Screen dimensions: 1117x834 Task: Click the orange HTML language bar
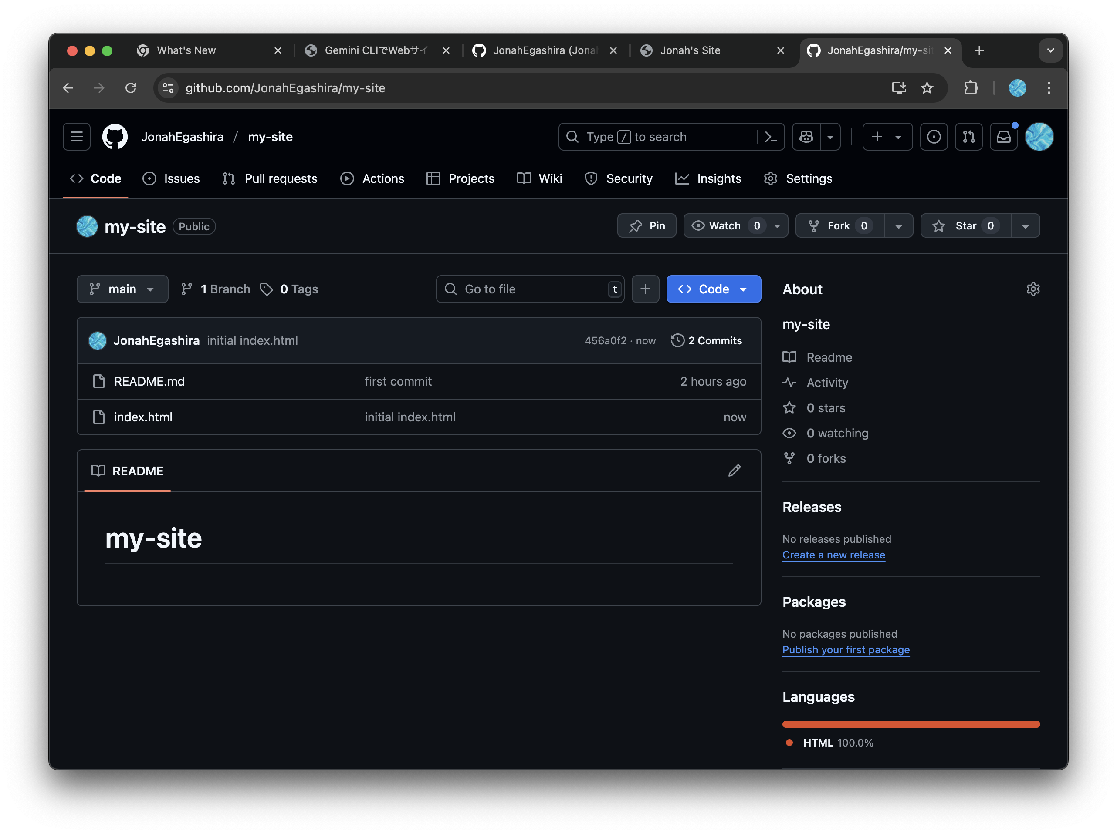911,724
